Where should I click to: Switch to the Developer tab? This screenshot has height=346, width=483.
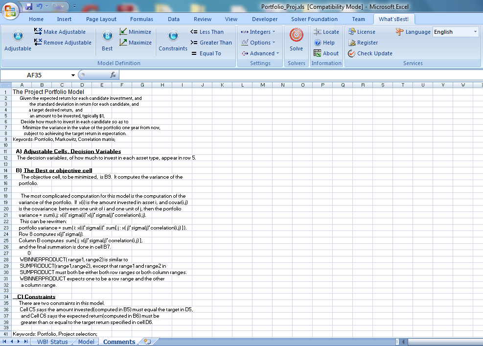click(265, 19)
